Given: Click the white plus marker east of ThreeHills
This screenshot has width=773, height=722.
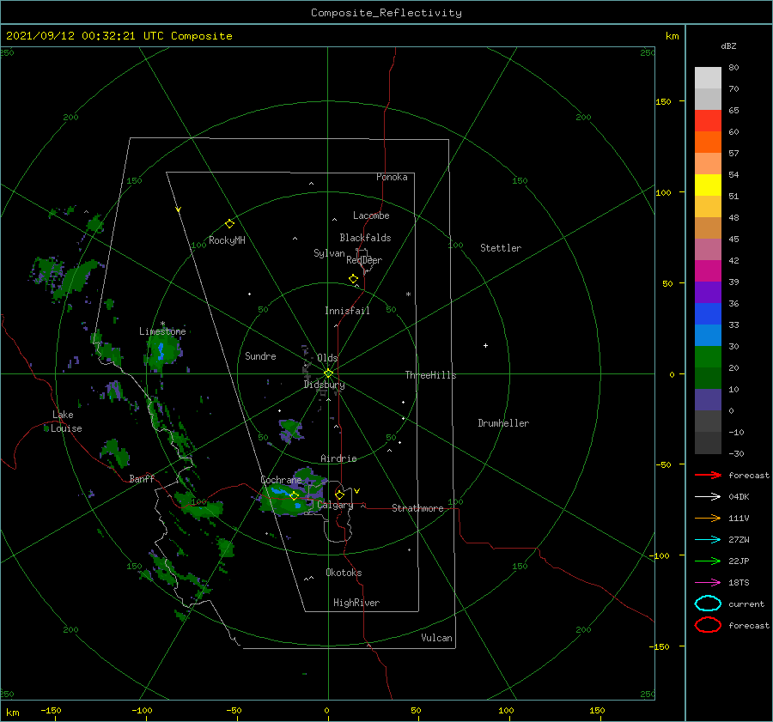Looking at the screenshot, I should click(x=485, y=345).
